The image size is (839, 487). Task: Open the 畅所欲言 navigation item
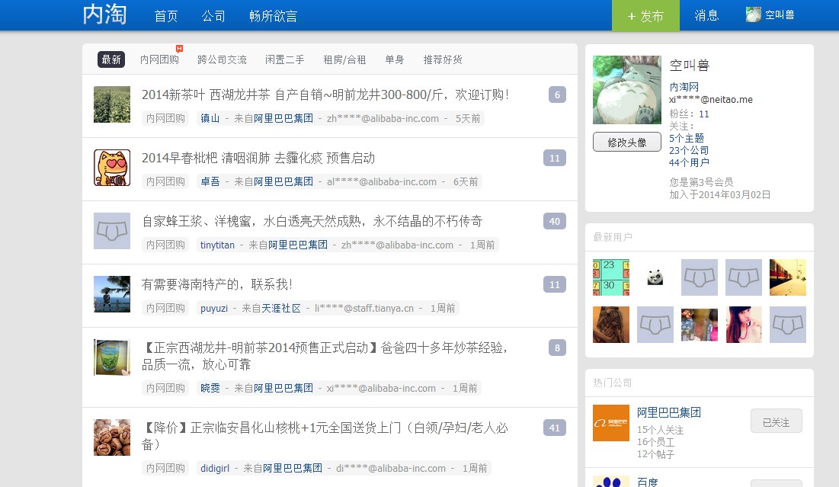click(273, 16)
